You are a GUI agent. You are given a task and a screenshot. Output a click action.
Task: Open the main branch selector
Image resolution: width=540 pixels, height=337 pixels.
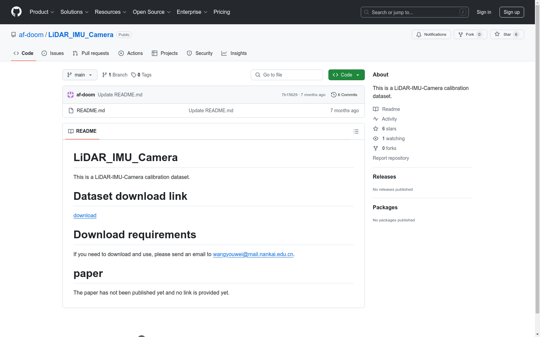tap(80, 75)
